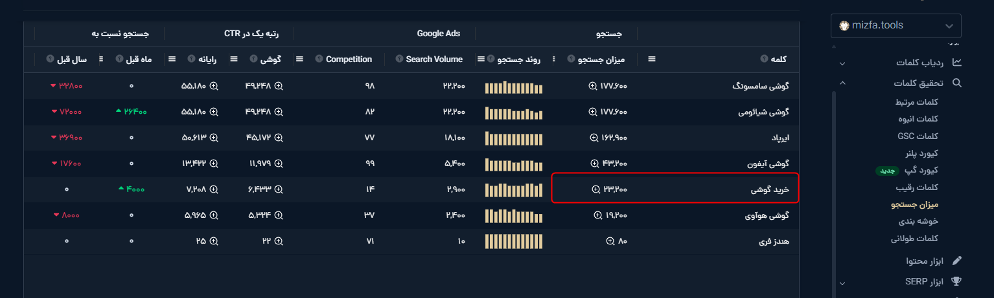The height and width of the screenshot is (298, 994).
Task: Click magnifier icon in خرید گوشی row رایانه column
Action: [214, 189]
